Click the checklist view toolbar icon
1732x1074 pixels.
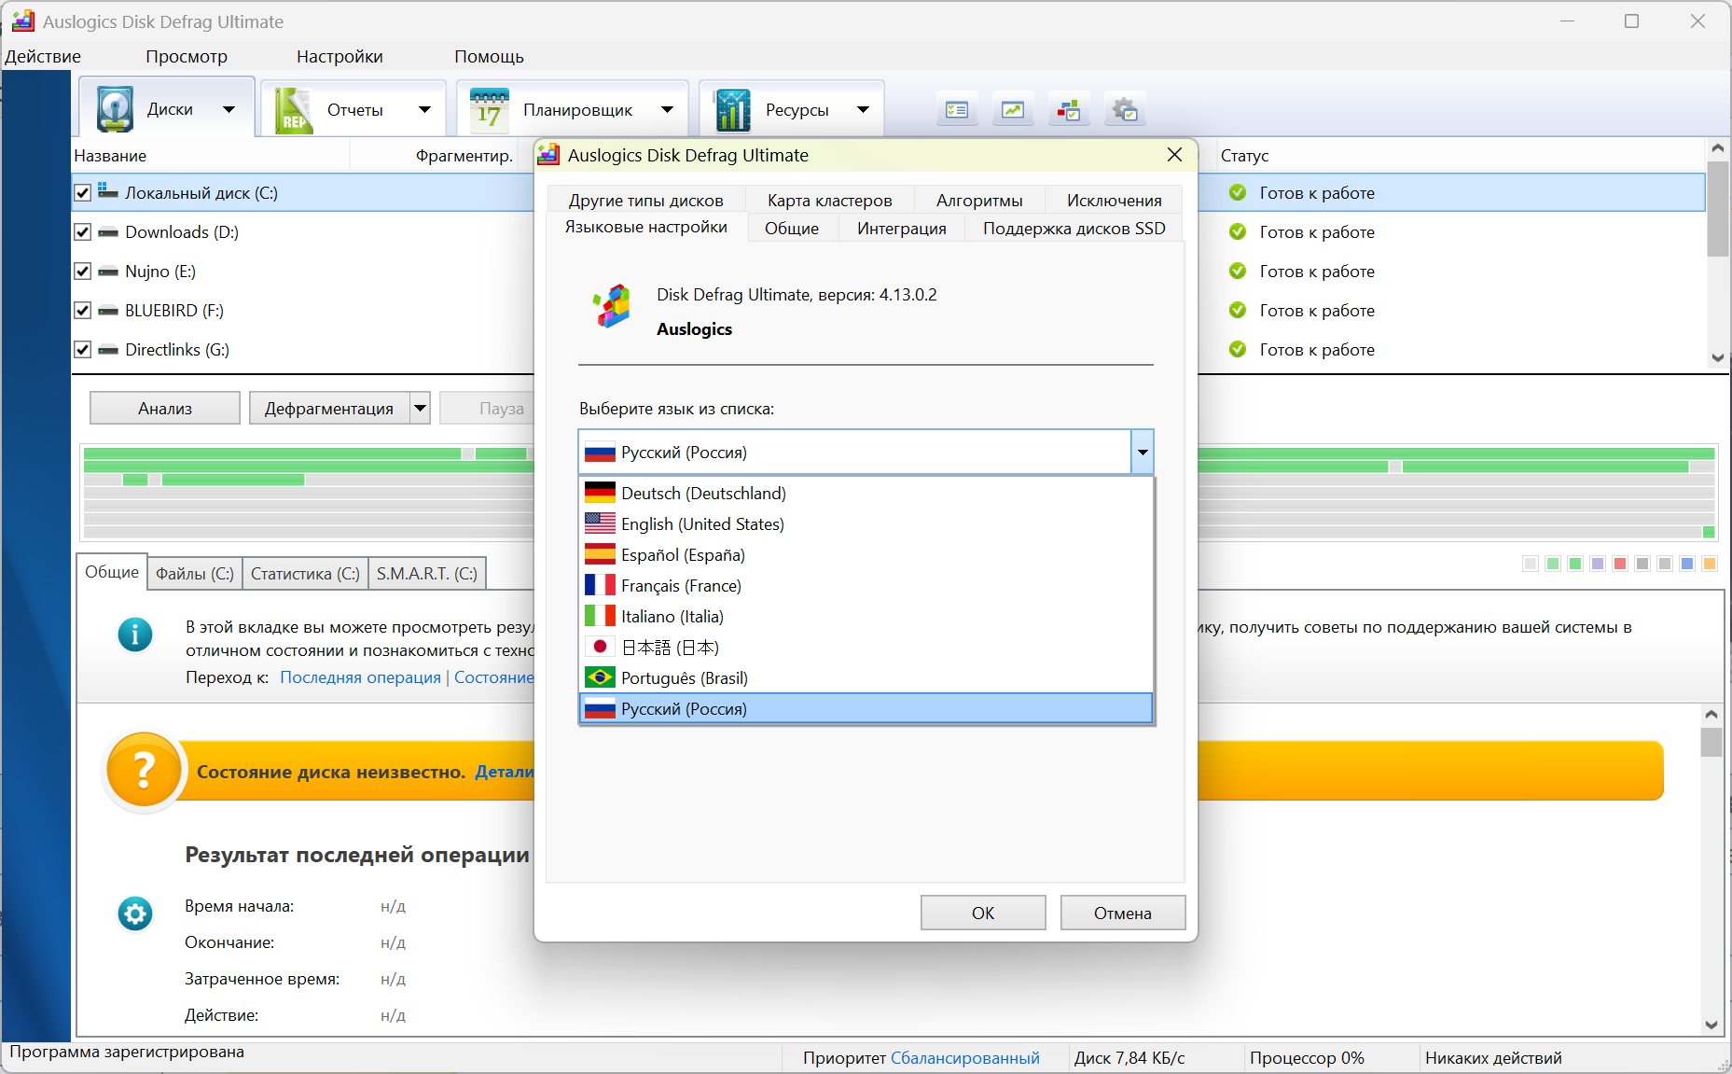tap(957, 111)
